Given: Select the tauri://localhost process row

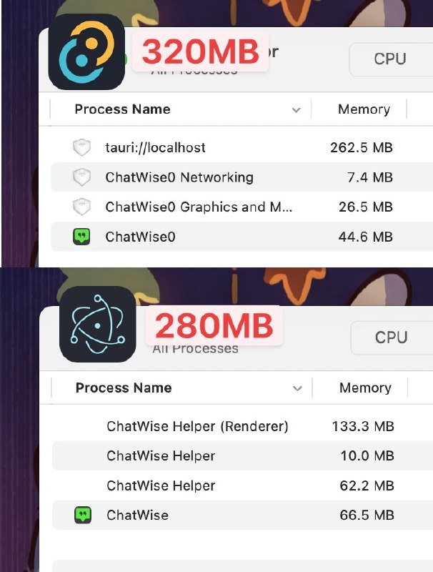Looking at the screenshot, I should point(155,148).
